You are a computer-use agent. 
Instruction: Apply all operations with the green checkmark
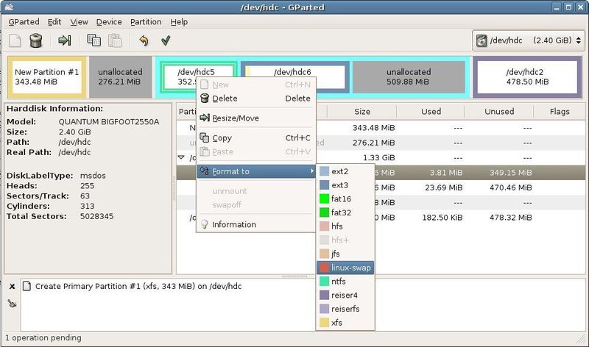pos(166,40)
